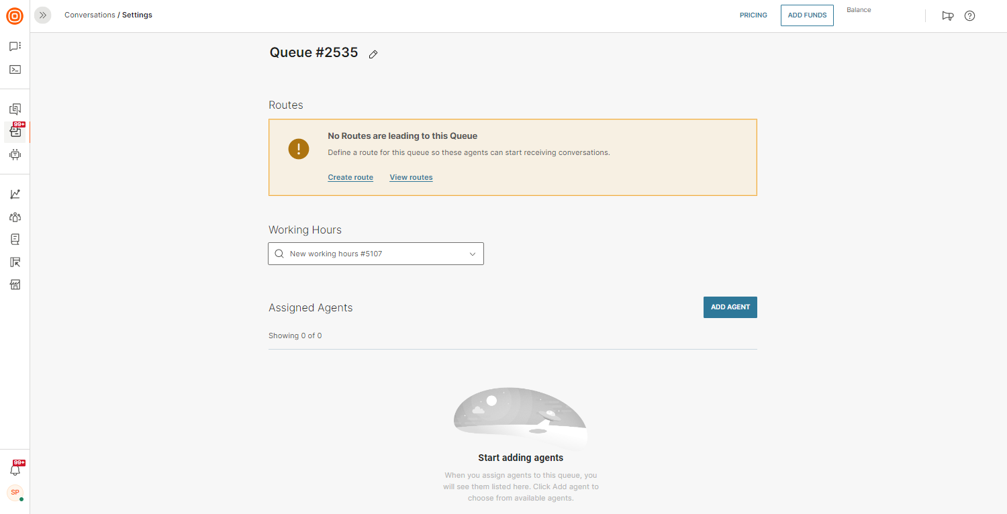Open the megaphone announcements icon
Image resolution: width=1007 pixels, height=514 pixels.
click(947, 16)
